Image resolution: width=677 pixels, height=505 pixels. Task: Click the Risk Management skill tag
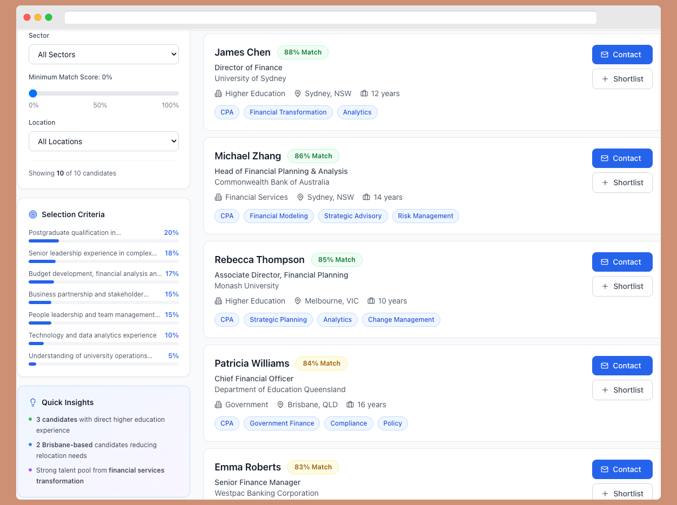[425, 216]
